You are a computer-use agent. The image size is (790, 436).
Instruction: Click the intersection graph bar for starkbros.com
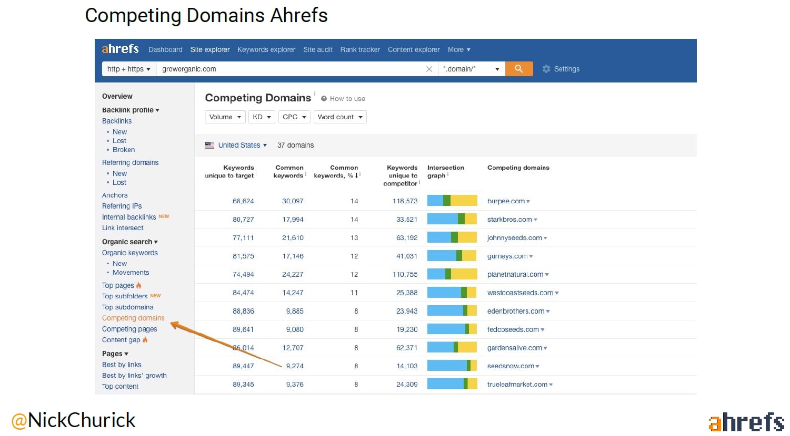point(452,220)
